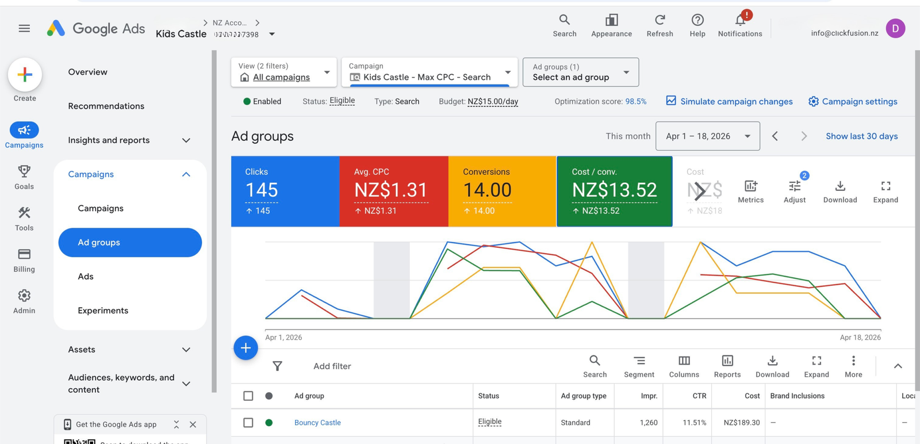Expand the Assets section
Viewport: 920px width, 444px height.
pyautogui.click(x=186, y=350)
